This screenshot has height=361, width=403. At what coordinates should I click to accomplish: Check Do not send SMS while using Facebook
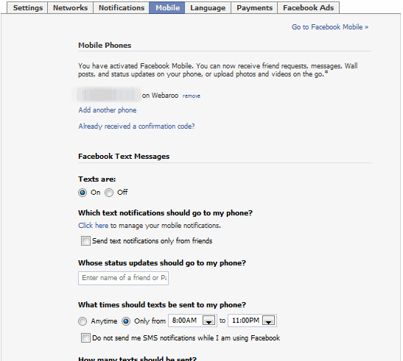tap(85, 338)
